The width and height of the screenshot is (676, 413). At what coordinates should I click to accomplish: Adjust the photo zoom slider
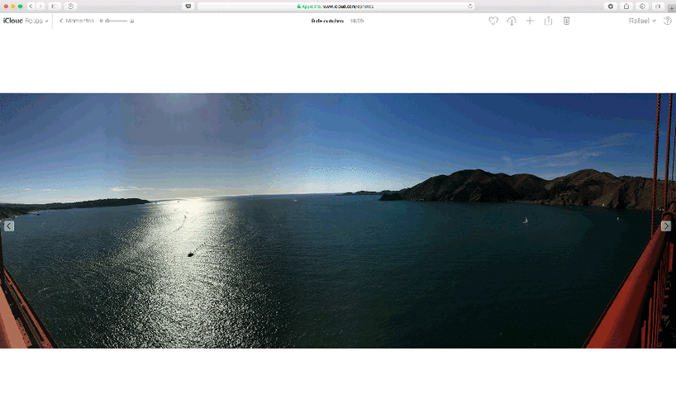point(117,21)
